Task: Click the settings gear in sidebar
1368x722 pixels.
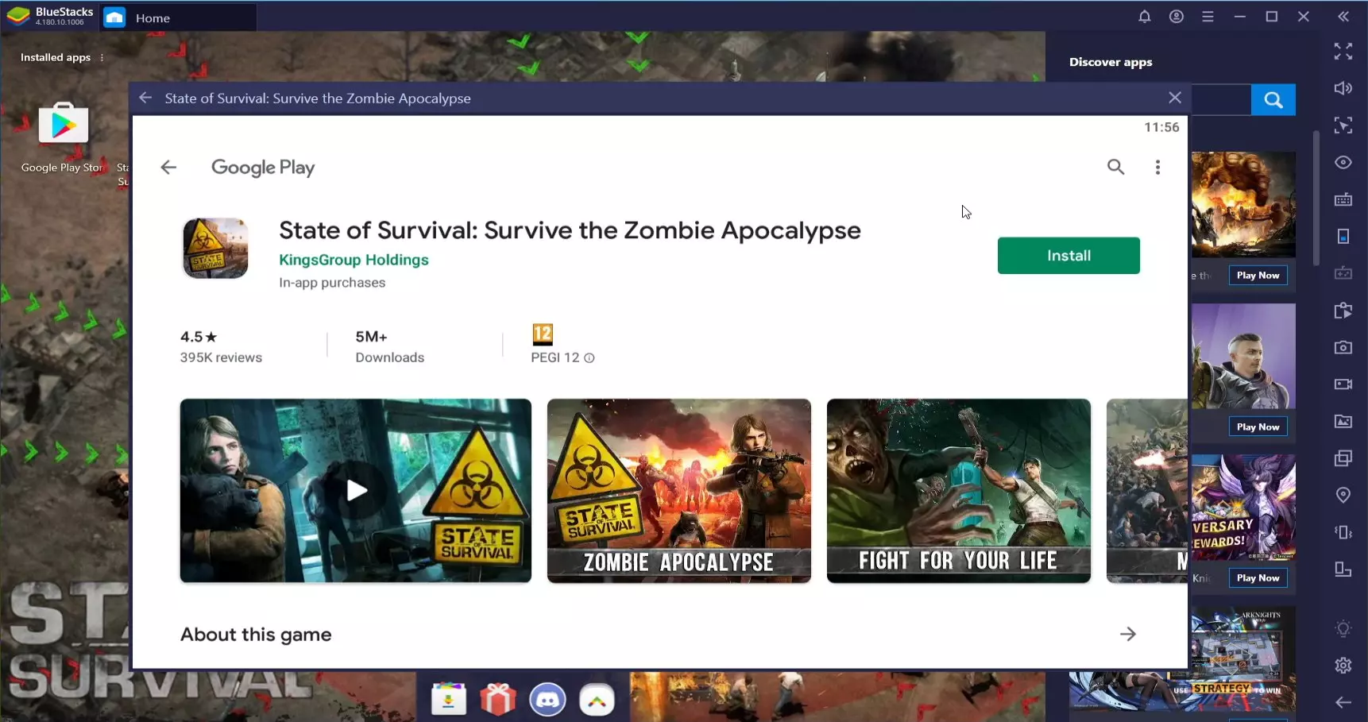Action: click(1343, 666)
